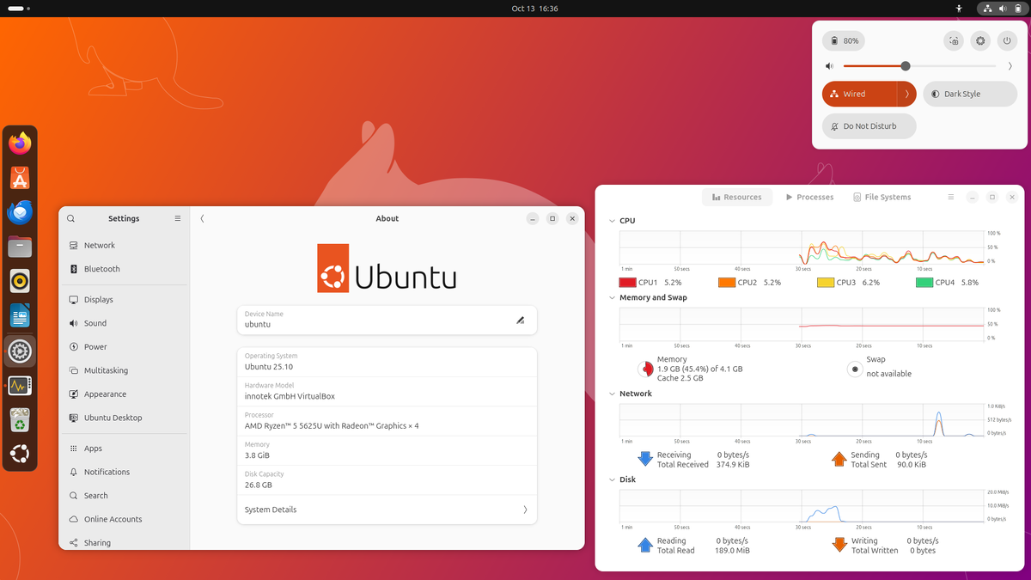Go back from the About page
Image resolution: width=1031 pixels, height=580 pixels.
tap(202, 218)
